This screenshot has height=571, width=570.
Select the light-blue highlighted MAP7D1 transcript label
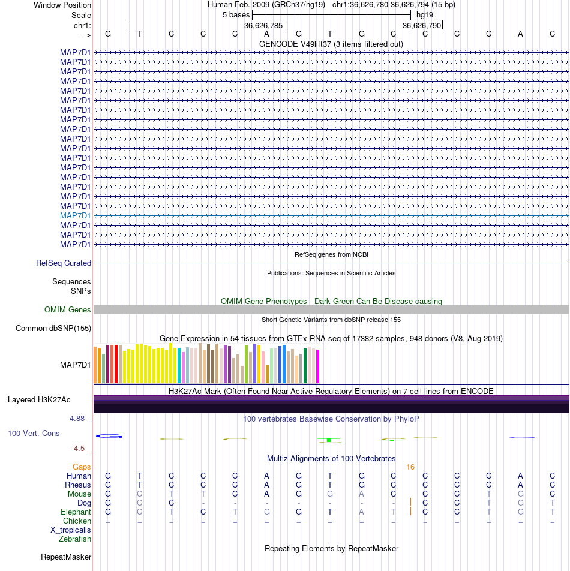coord(75,215)
